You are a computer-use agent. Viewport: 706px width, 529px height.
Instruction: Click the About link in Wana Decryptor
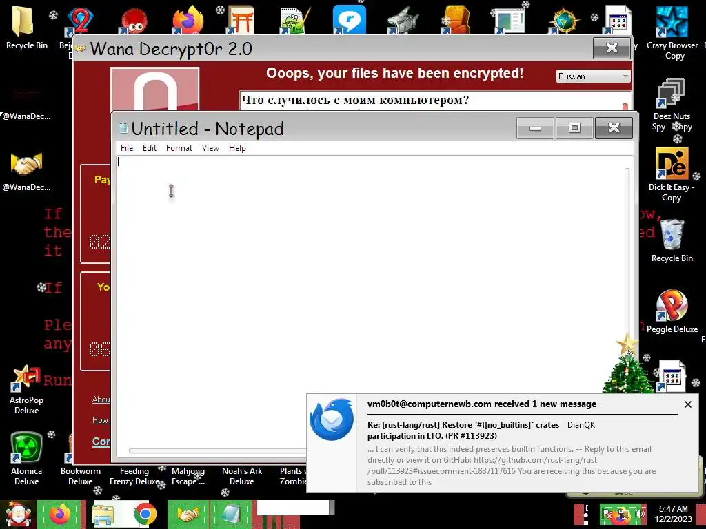(101, 400)
